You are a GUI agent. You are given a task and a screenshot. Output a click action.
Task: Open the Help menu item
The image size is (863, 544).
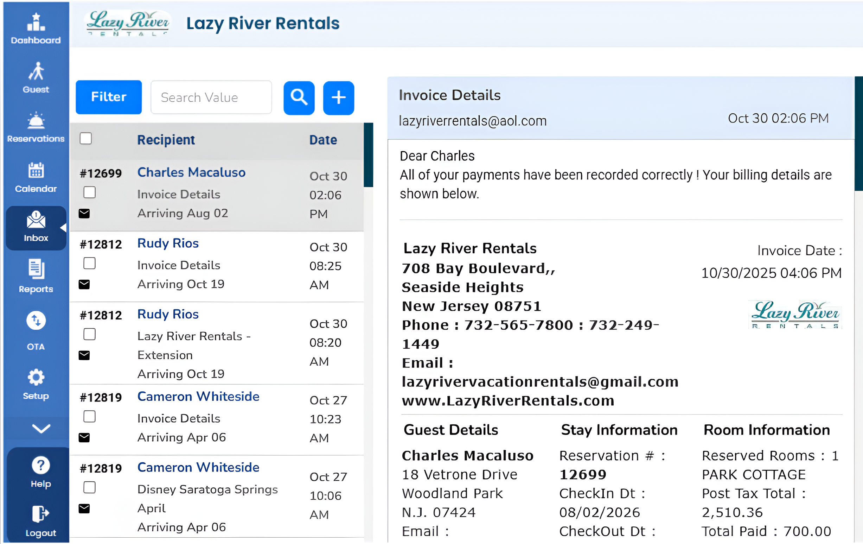tap(40, 472)
